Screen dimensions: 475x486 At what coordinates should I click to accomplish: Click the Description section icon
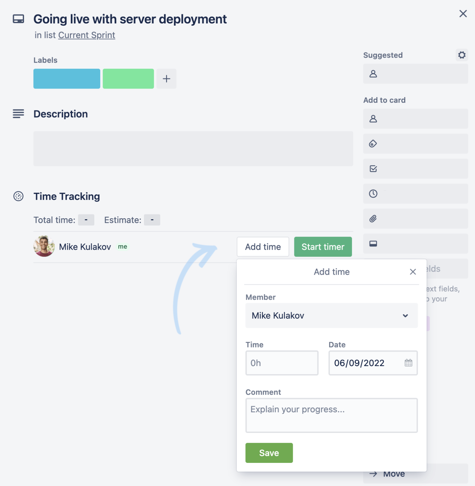(18, 114)
